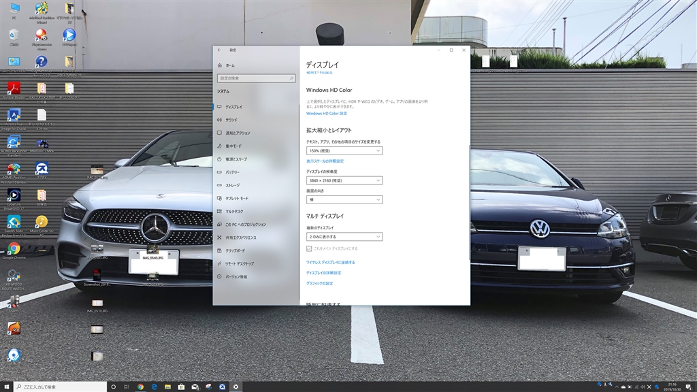
Task: Open グラフィックの設定 link
Action: click(x=319, y=284)
